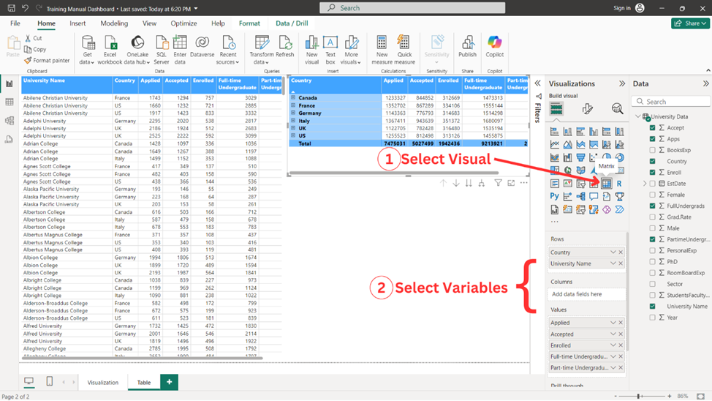Uncheck the Apps field
The height and width of the screenshot is (401, 712).
[653, 139]
